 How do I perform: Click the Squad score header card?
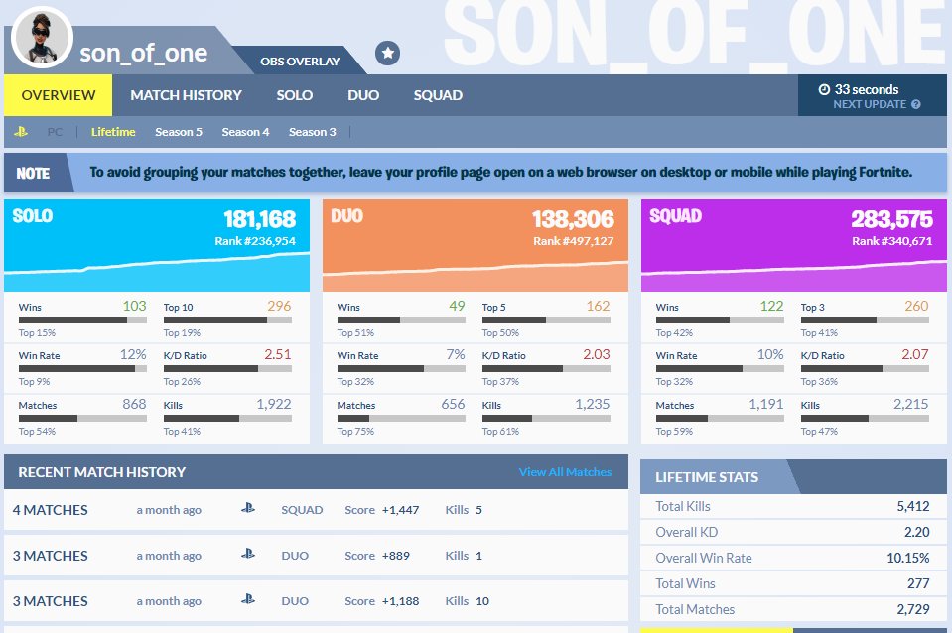tap(794, 245)
